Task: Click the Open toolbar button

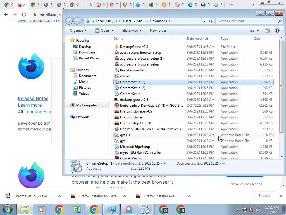Action: pos(102,31)
